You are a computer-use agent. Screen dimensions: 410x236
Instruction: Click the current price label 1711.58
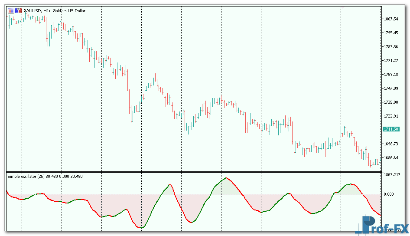(390, 129)
